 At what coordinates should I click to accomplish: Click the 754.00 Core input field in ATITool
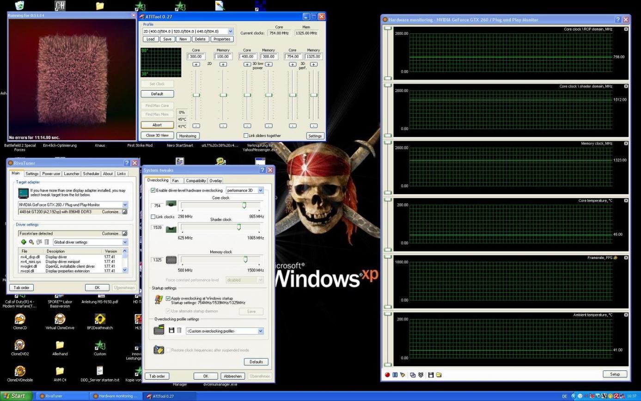[293, 56]
